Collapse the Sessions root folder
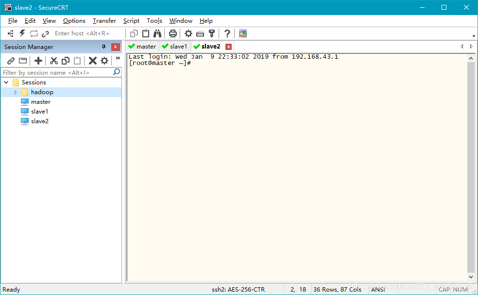The height and width of the screenshot is (295, 478). [x=6, y=82]
